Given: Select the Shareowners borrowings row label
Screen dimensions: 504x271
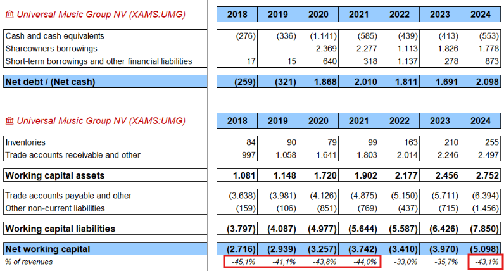Looking at the screenshot, I should [x=51, y=49].
